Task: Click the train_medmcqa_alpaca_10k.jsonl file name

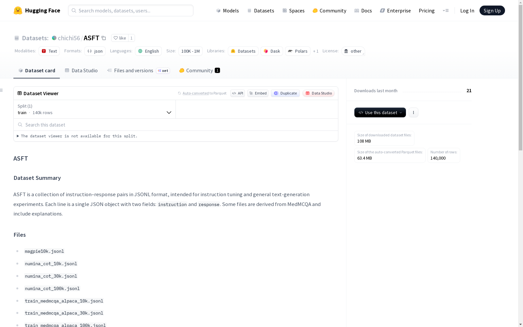Action: tap(64, 301)
